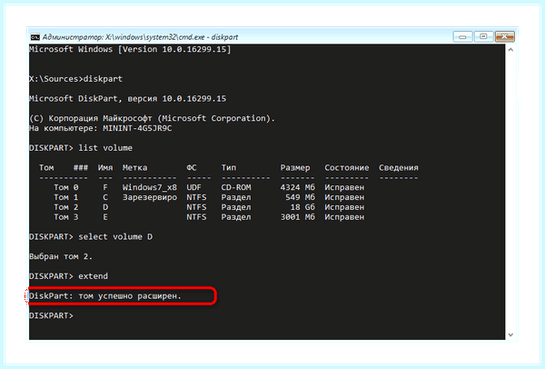Click the '549 Мб' size cell
Screen dimensions: 545x369
300,197
